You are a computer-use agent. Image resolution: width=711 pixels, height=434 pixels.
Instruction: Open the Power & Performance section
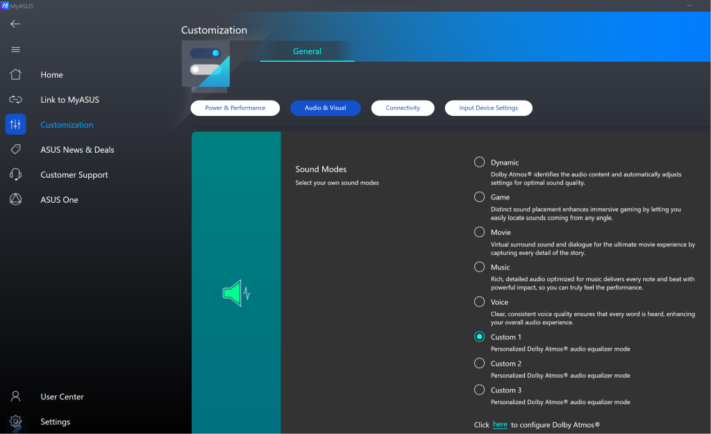(x=235, y=108)
